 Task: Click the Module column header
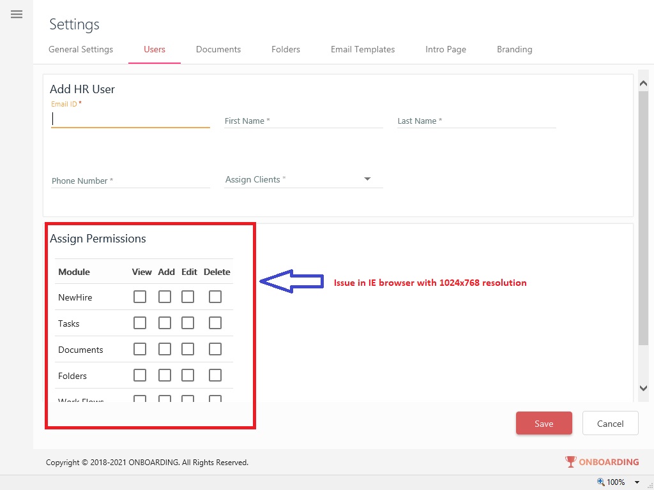(x=74, y=272)
